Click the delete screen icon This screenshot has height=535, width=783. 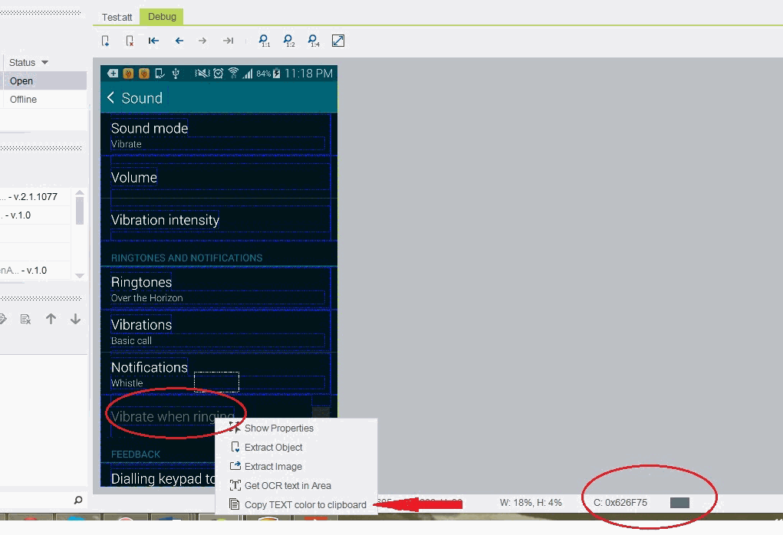pos(130,41)
